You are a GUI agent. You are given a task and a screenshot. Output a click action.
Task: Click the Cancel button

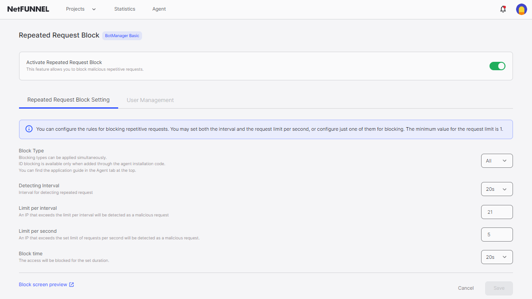(466, 288)
